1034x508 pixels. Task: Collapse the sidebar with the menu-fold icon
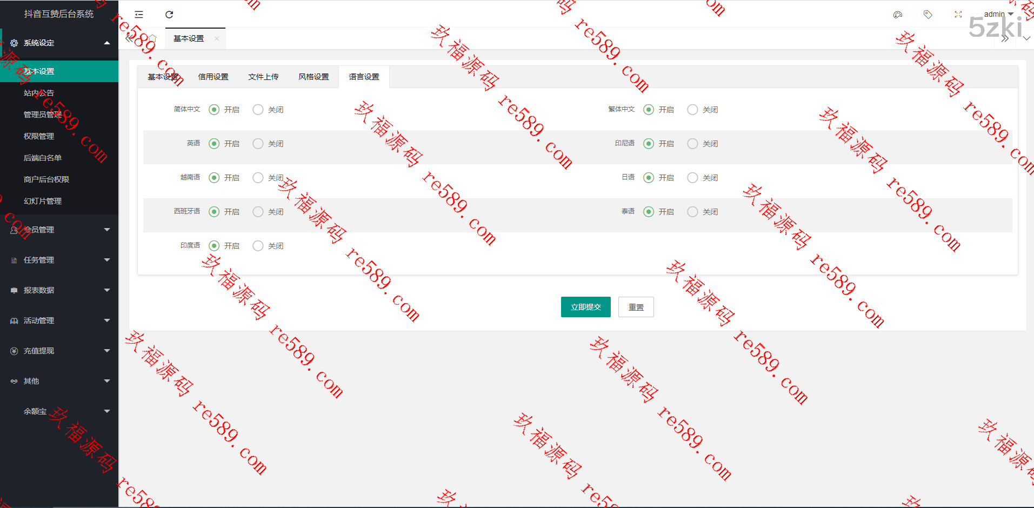coord(139,15)
